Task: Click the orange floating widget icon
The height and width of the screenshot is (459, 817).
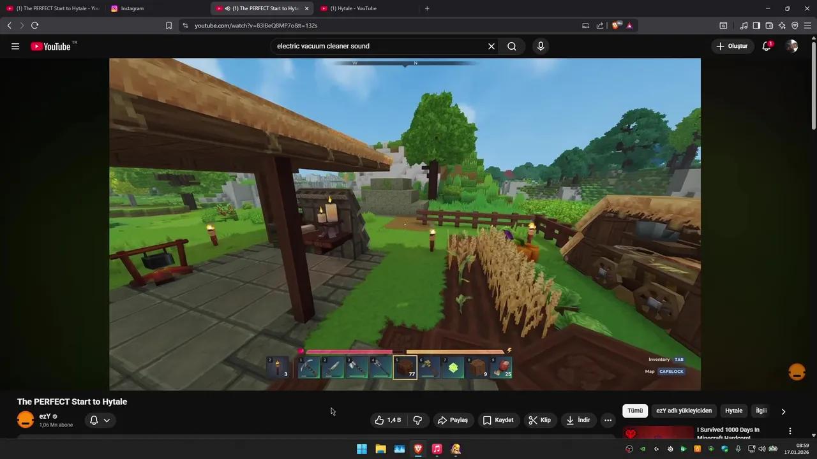Action: pos(797,372)
